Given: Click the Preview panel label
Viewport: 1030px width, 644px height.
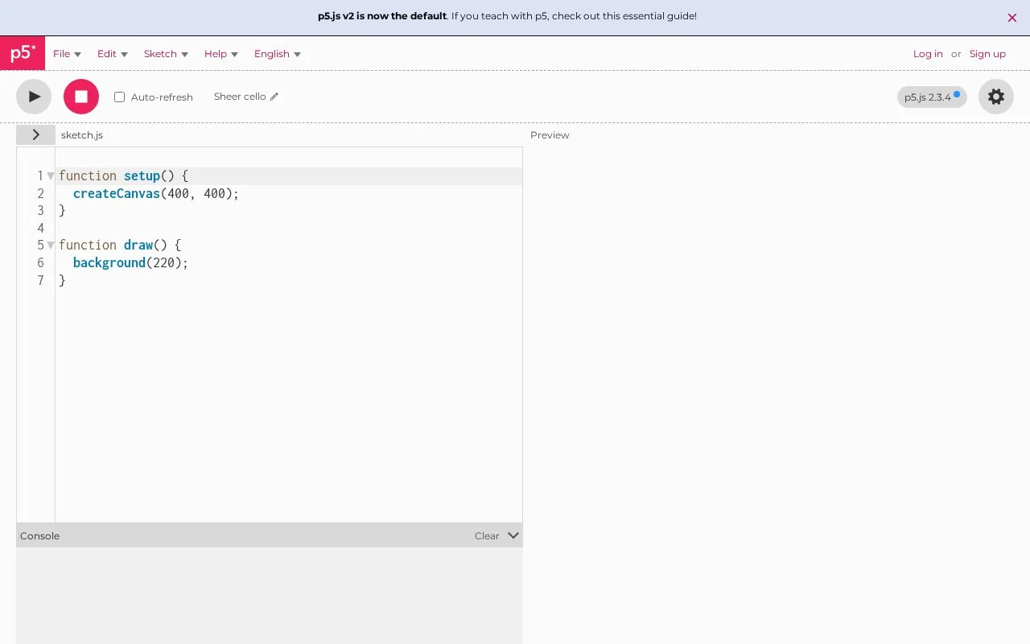Looking at the screenshot, I should tap(550, 135).
